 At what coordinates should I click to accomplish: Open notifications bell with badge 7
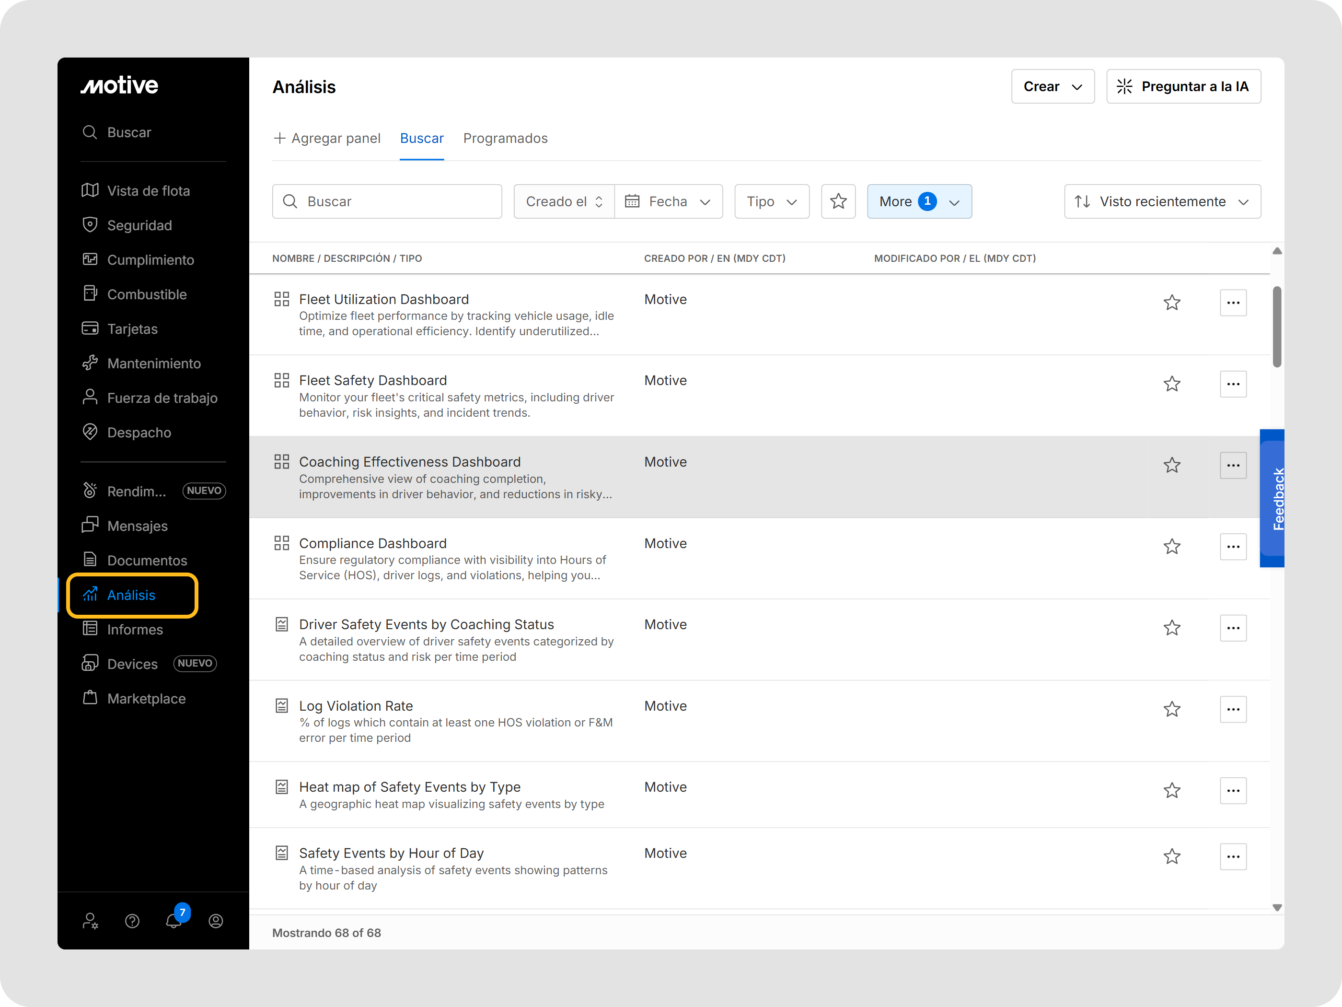point(174,920)
